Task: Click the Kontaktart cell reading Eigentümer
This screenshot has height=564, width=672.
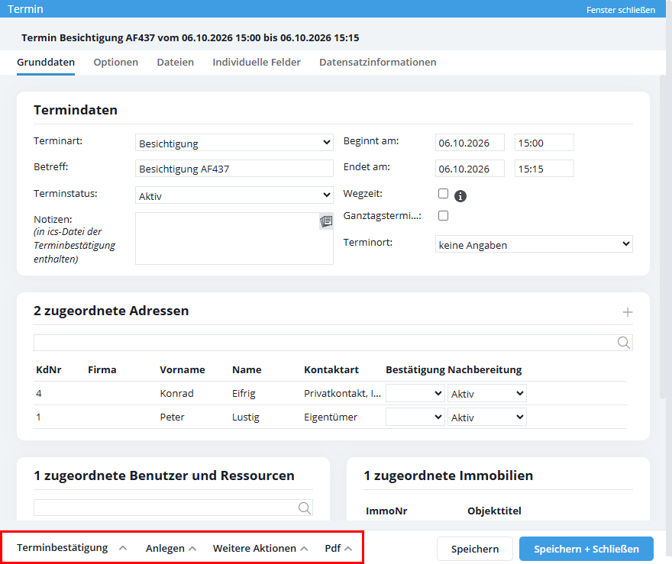Action: pos(331,417)
